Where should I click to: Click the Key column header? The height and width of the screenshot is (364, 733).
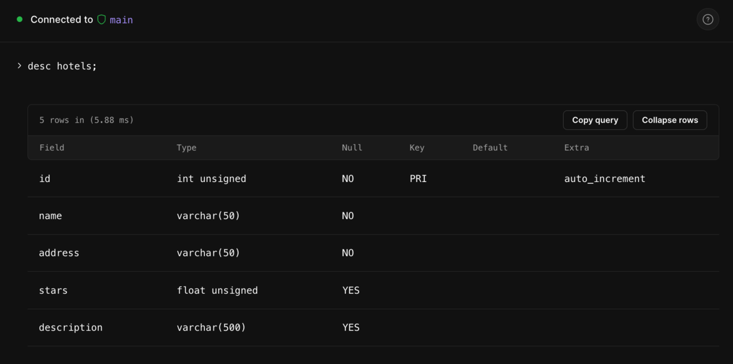point(417,148)
